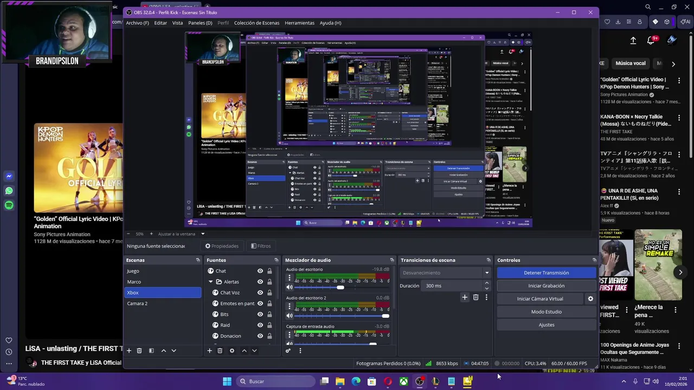Undock the Fuentes panel

[x=277, y=260]
